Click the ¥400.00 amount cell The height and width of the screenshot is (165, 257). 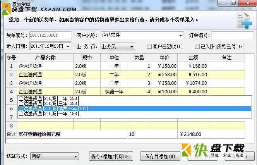click(193, 91)
